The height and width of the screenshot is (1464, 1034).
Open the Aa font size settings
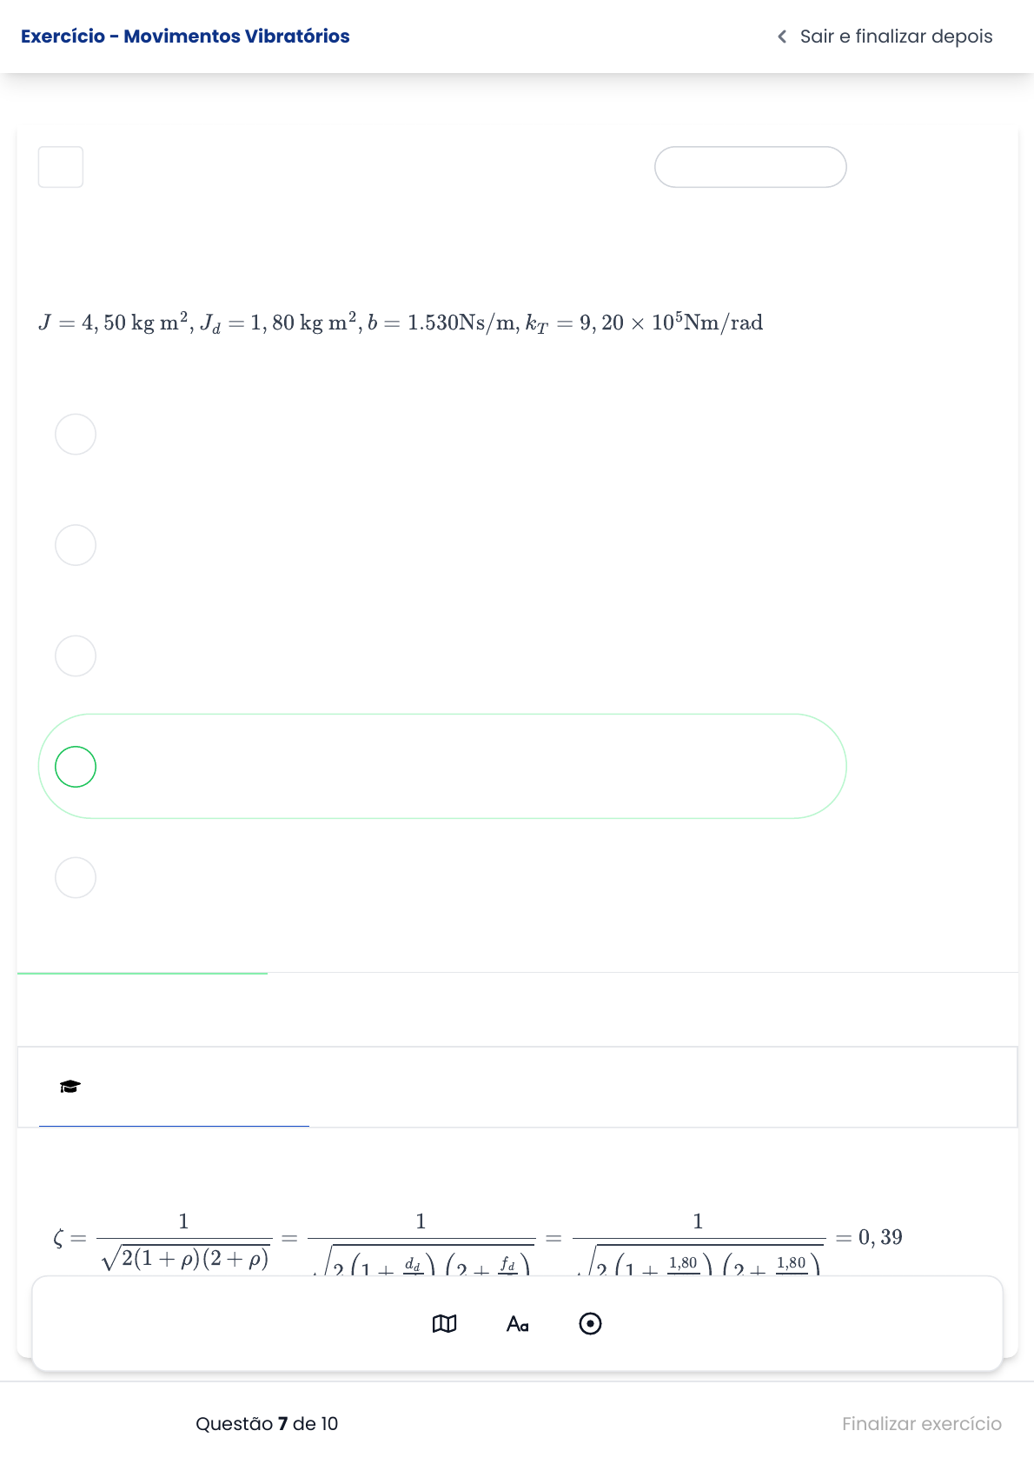pos(518,1323)
